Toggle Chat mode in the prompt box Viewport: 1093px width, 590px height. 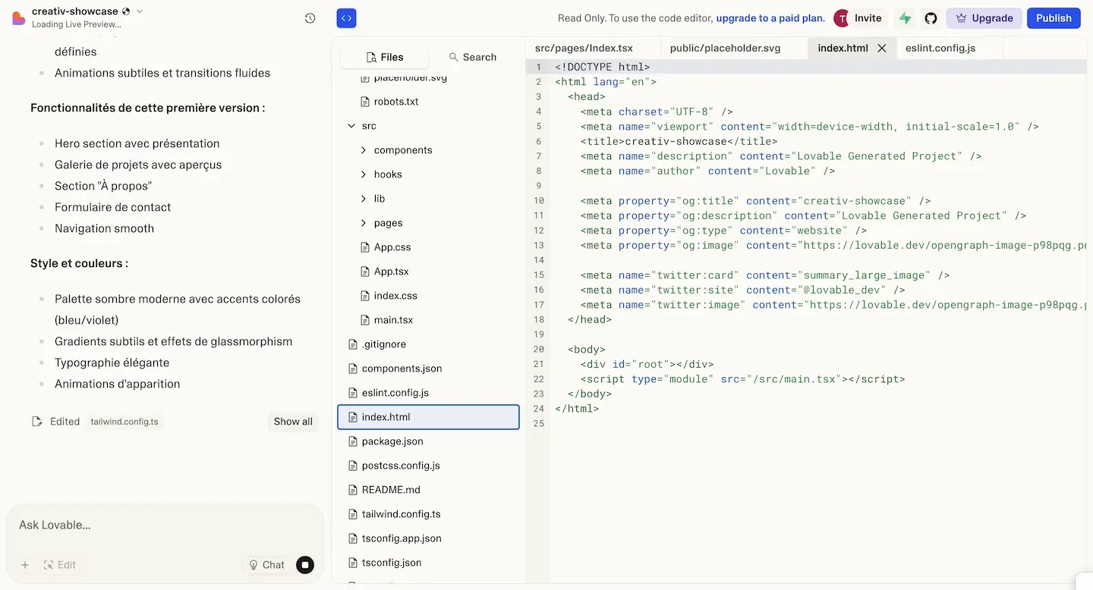[x=267, y=565]
